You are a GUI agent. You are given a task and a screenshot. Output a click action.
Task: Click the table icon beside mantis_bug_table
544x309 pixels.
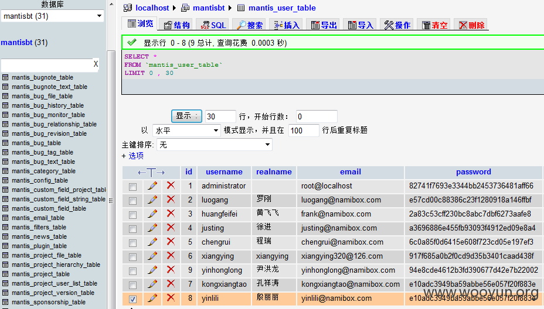pos(5,143)
